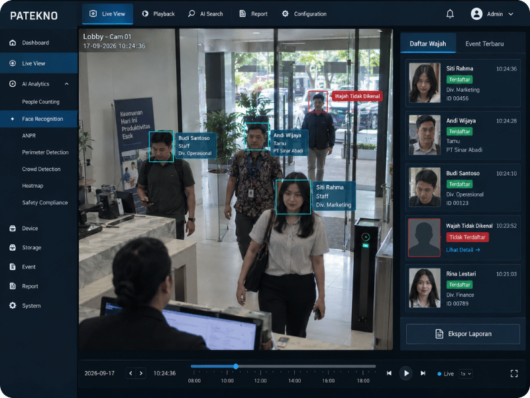Screen dimensions: 530x398
Task: Open Rina Lestari face thumbnail
Action: 425,288
